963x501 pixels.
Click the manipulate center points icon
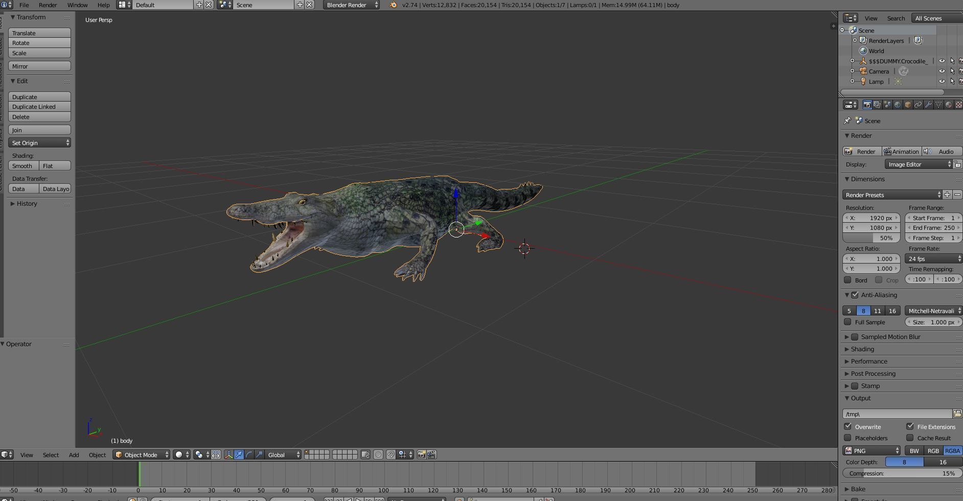pyautogui.click(x=216, y=455)
